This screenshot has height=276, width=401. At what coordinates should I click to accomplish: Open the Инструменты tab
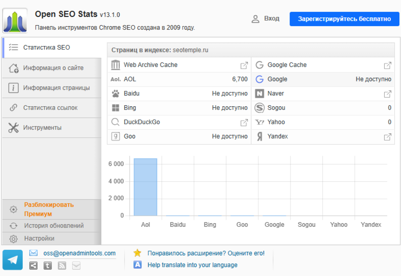click(52, 128)
